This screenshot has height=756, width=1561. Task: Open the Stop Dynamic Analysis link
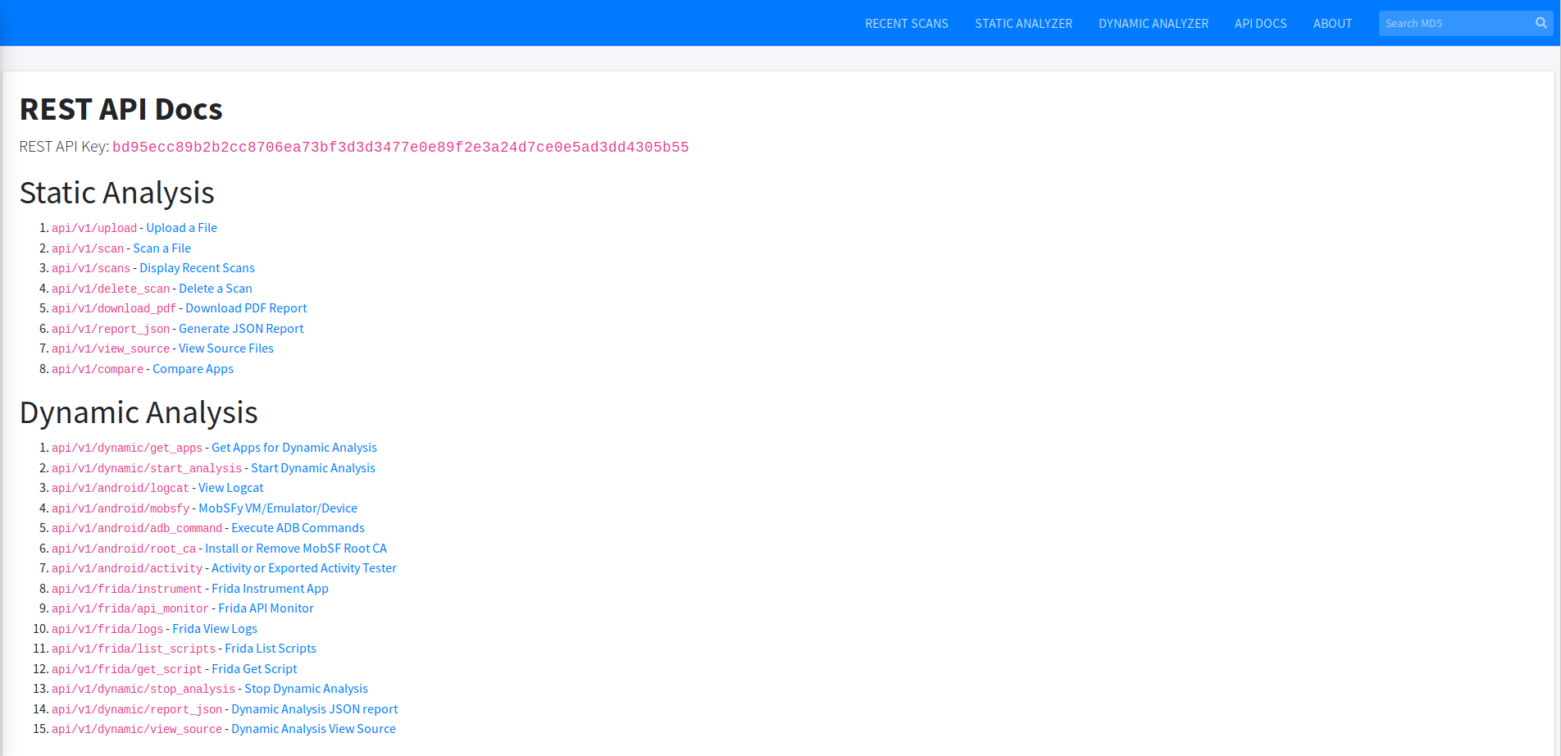[306, 689]
